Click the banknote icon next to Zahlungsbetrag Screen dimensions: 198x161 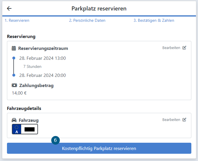14,85
